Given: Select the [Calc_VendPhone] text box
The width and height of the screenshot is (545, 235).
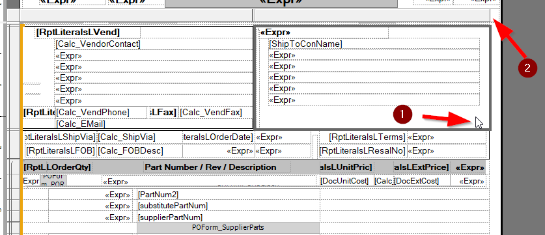Looking at the screenshot, I should click(101, 113).
